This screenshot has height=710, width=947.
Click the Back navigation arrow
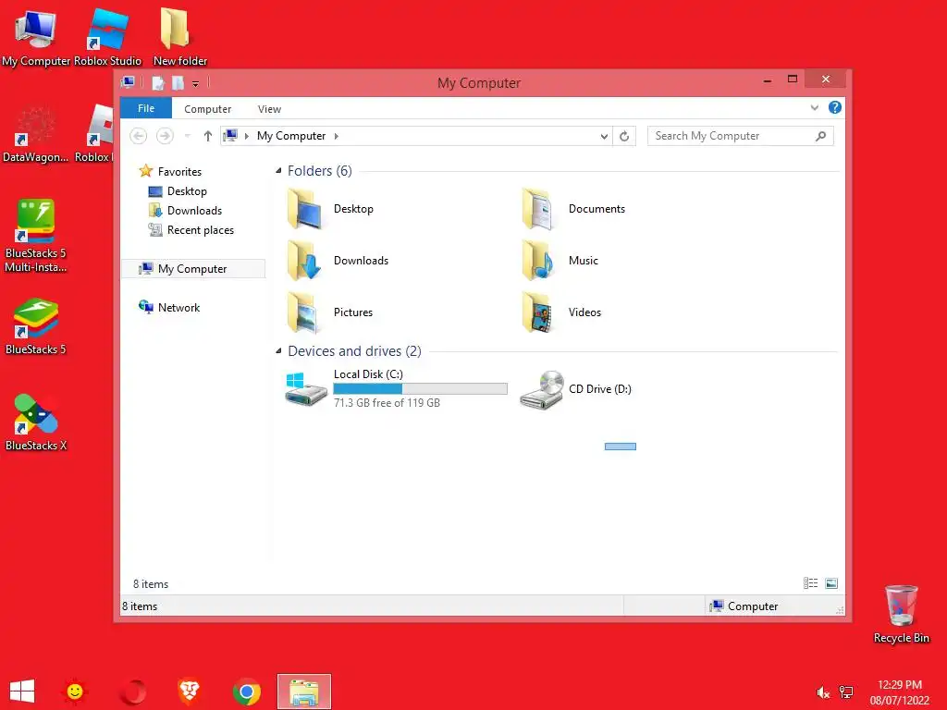pyautogui.click(x=139, y=136)
